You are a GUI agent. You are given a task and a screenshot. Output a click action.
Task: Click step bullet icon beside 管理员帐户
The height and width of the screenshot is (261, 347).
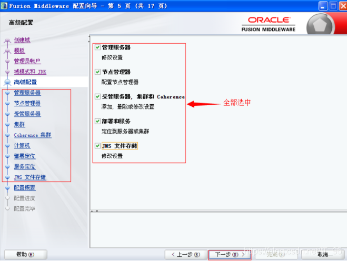coord(7,61)
